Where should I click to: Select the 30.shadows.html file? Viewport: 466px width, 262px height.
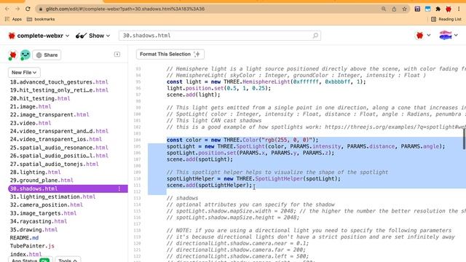pos(68,188)
